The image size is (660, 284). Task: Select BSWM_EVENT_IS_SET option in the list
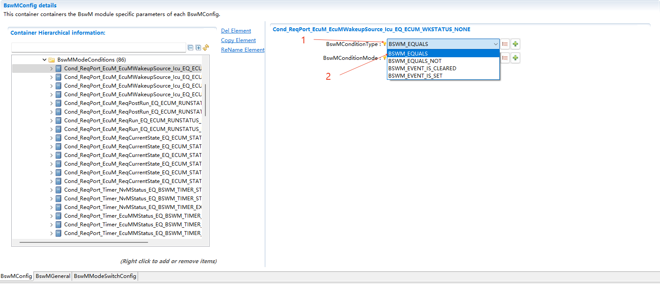pos(415,76)
